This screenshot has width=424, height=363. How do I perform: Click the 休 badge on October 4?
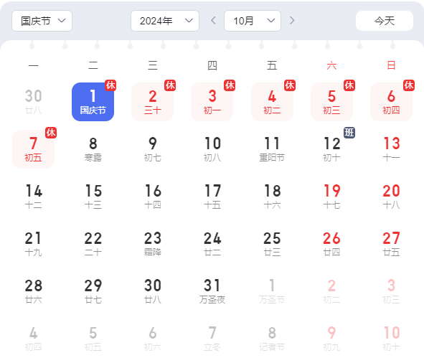pyautogui.click(x=290, y=85)
